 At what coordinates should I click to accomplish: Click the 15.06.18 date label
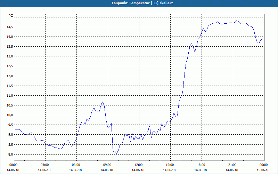(263, 170)
